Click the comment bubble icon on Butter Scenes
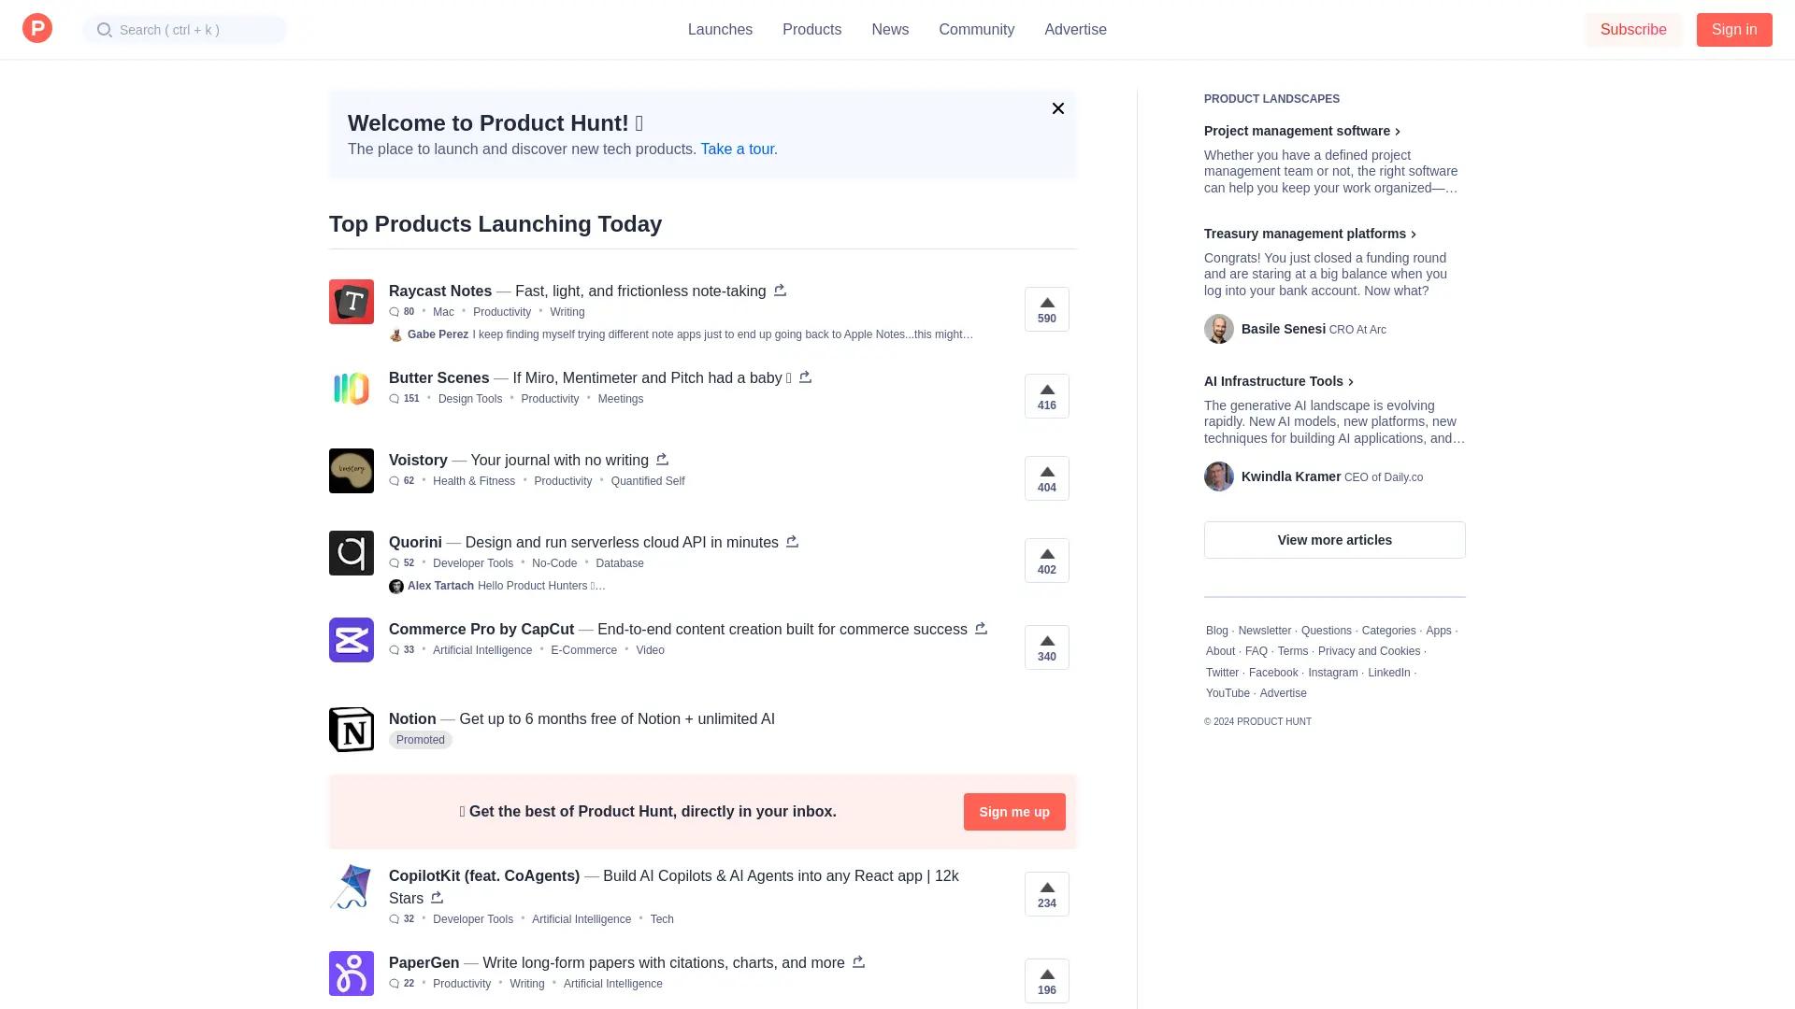Screen dimensions: 1795x1009 (394, 399)
